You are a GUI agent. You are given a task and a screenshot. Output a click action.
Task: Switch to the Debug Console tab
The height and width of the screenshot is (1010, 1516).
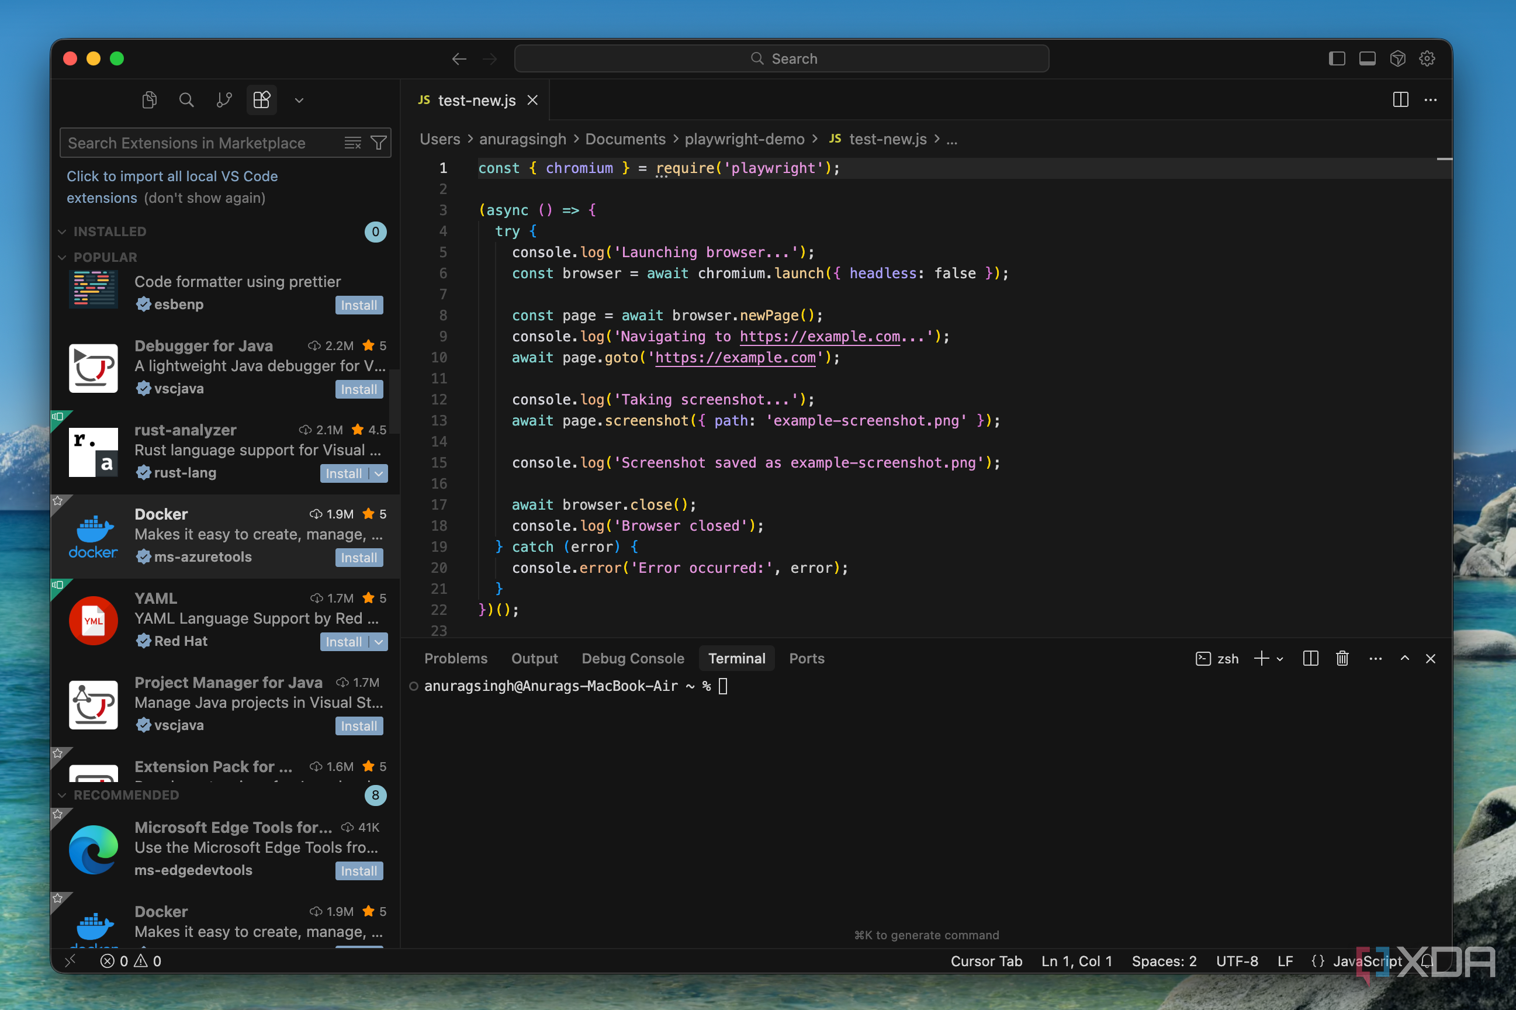(x=632, y=658)
